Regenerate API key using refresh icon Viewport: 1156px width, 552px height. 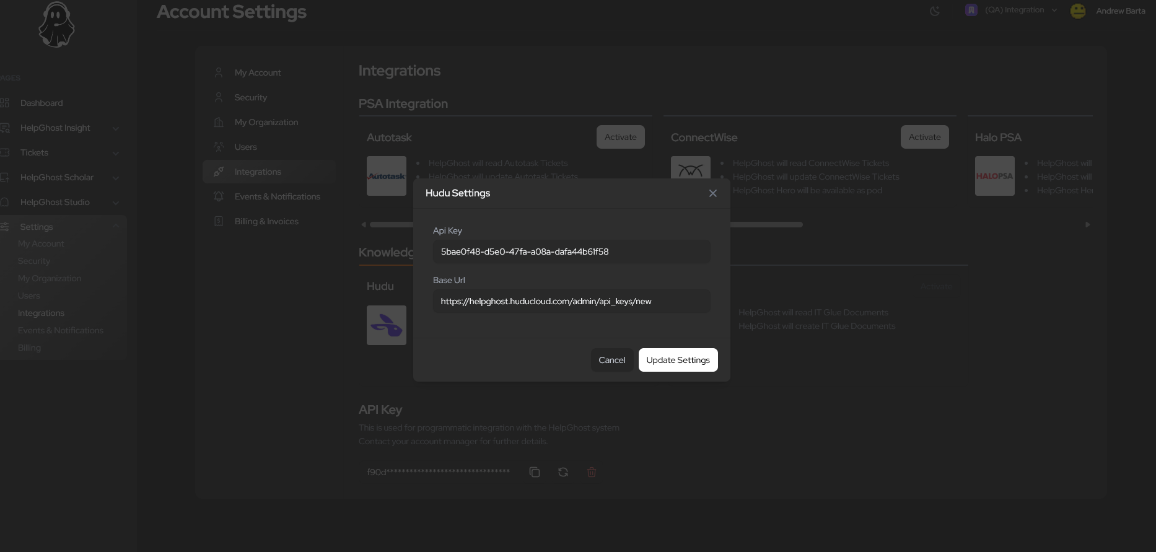(563, 472)
